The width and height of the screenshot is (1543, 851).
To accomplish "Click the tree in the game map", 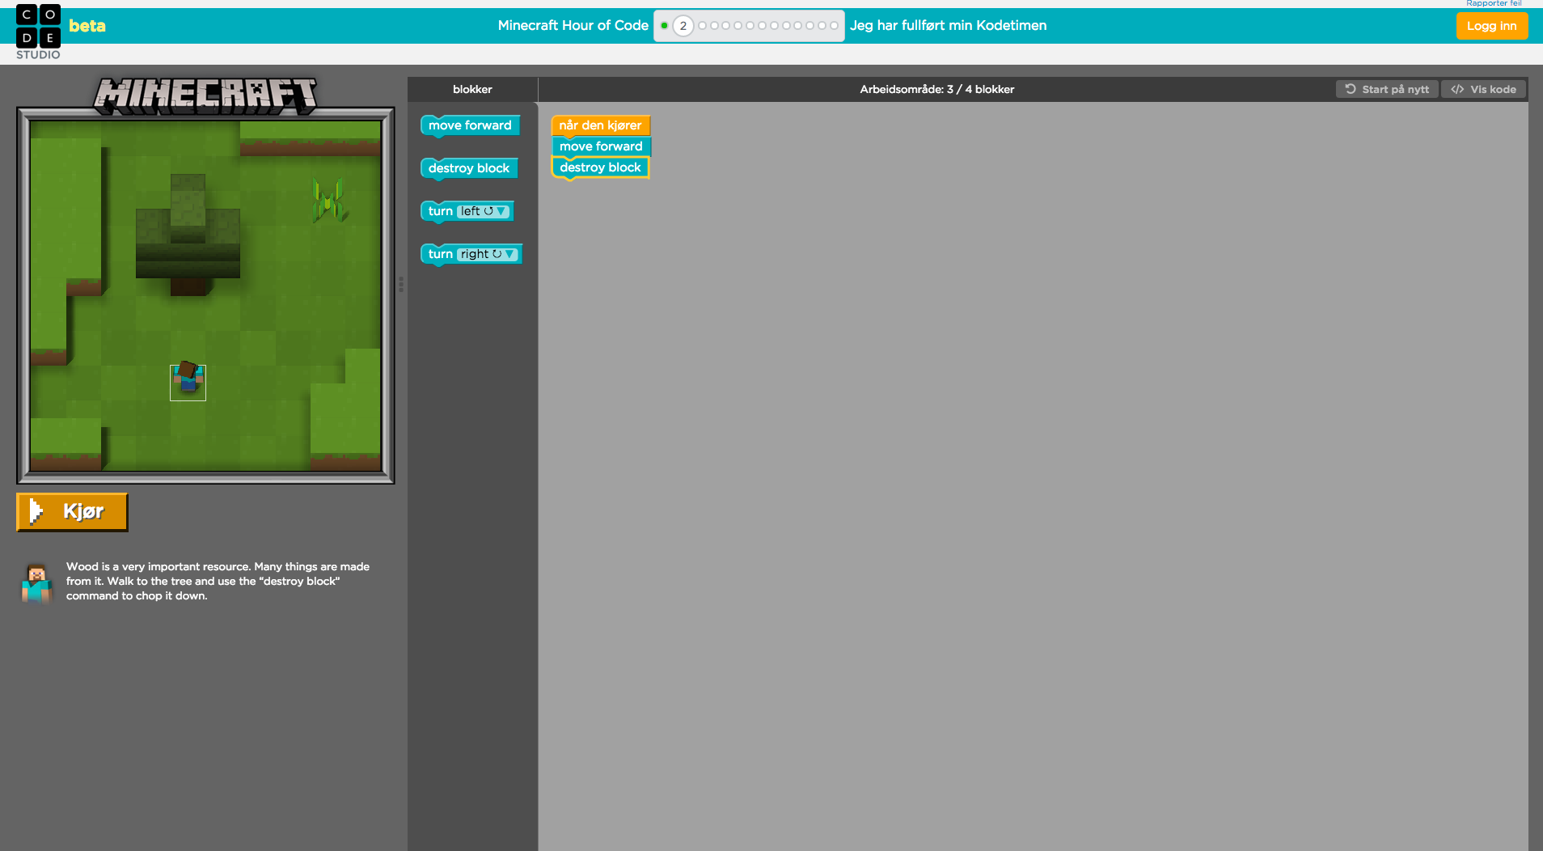I will (188, 235).
